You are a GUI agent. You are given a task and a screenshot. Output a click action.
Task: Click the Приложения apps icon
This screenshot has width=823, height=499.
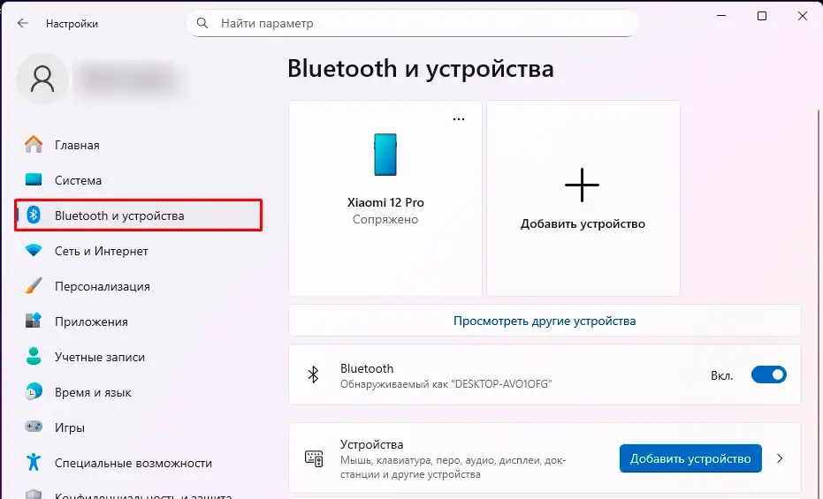34,321
